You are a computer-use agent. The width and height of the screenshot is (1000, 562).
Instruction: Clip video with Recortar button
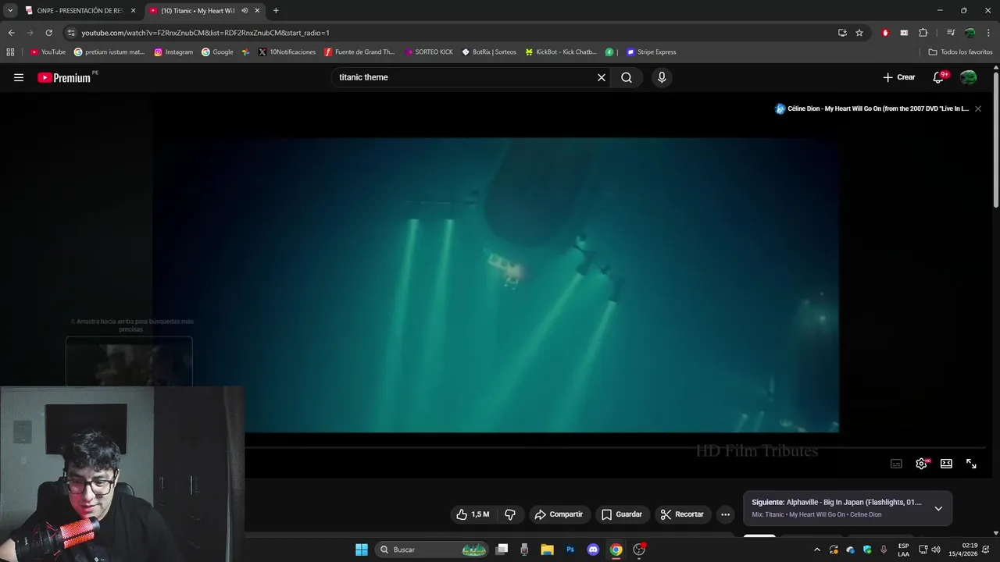(682, 514)
